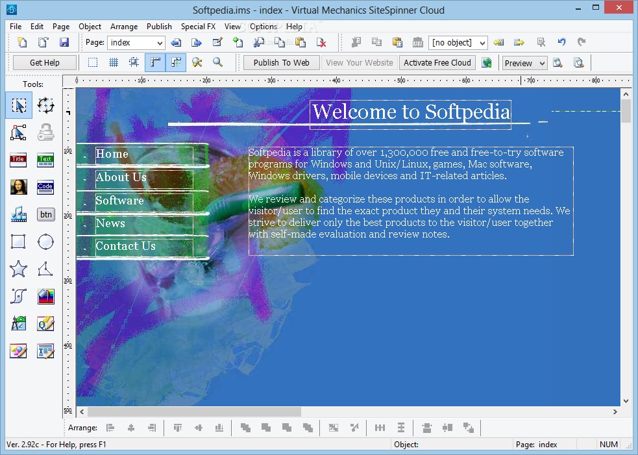Click the Activate Free Cloud button

click(437, 63)
